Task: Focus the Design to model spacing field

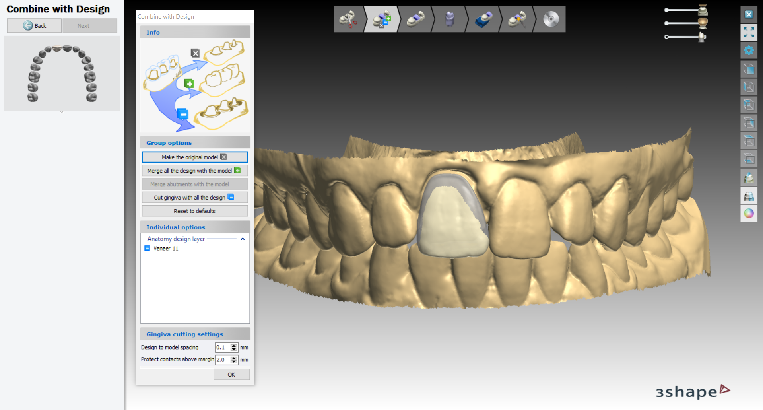Action: [223, 347]
